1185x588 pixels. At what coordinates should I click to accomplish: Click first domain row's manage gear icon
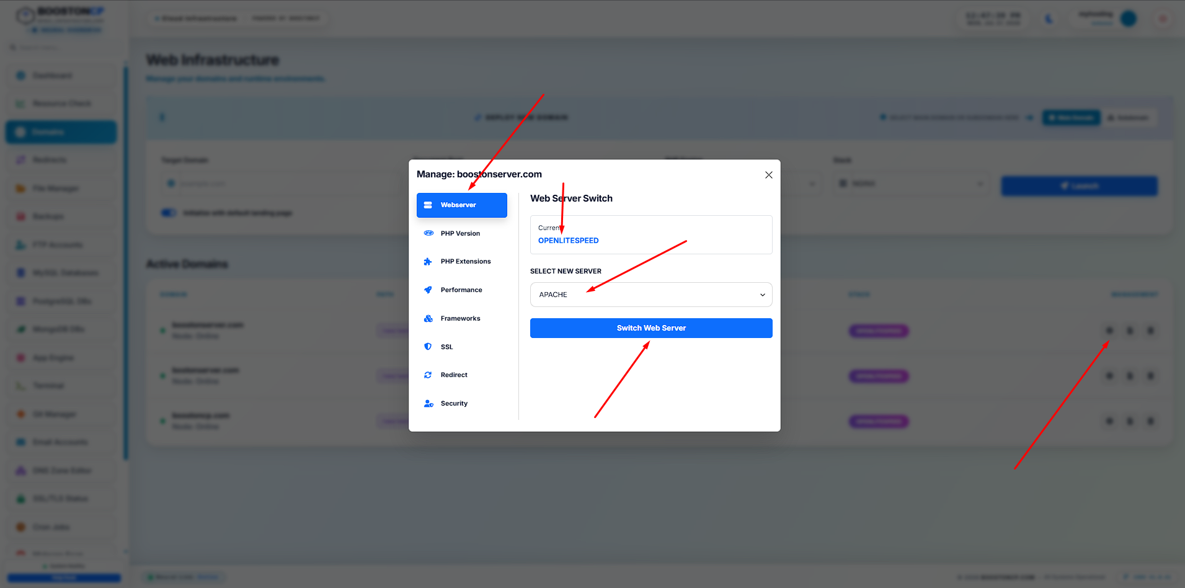(x=1109, y=331)
